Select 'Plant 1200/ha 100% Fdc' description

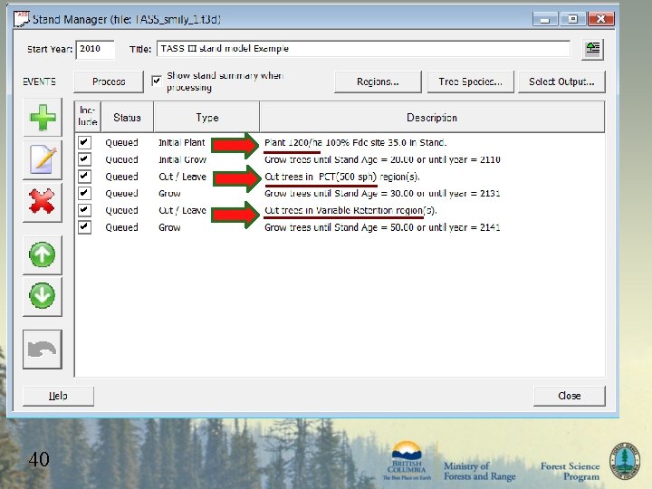tap(356, 143)
